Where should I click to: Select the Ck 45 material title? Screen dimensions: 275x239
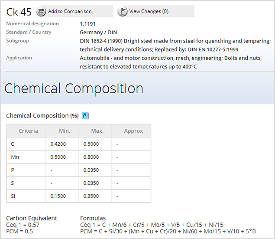pos(19,12)
